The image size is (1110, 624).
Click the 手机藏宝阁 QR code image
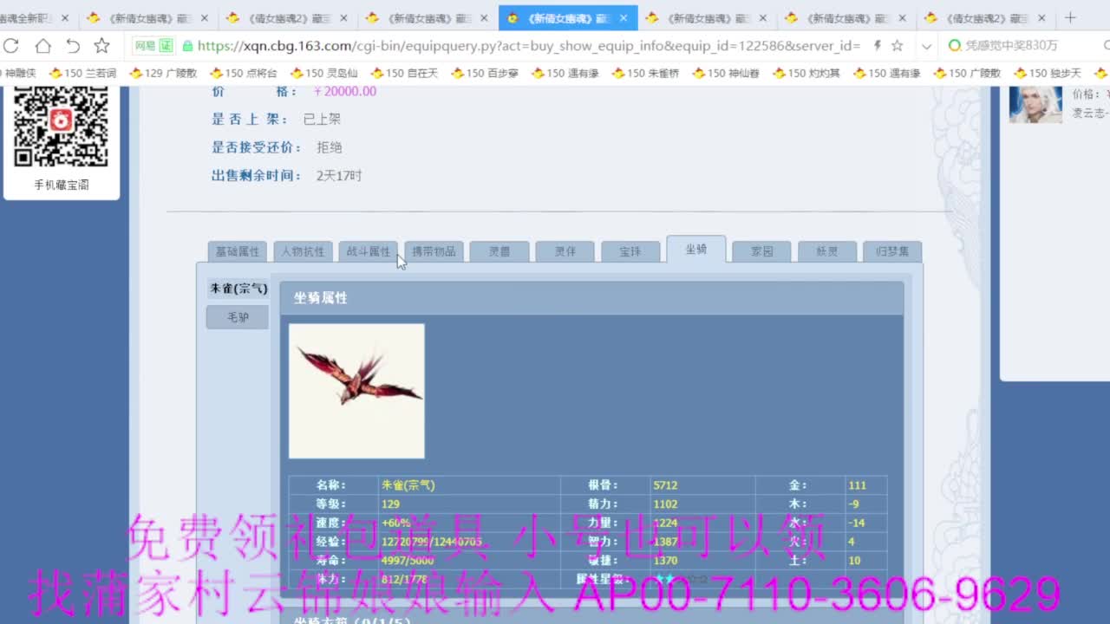[x=61, y=127]
